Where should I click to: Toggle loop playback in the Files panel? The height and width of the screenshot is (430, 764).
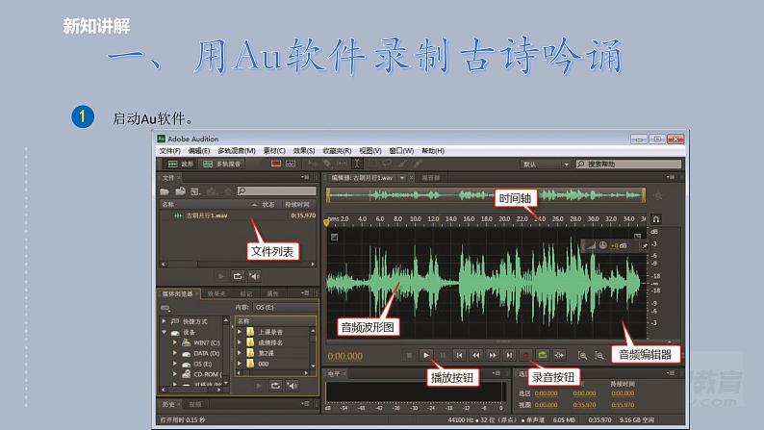click(x=238, y=276)
